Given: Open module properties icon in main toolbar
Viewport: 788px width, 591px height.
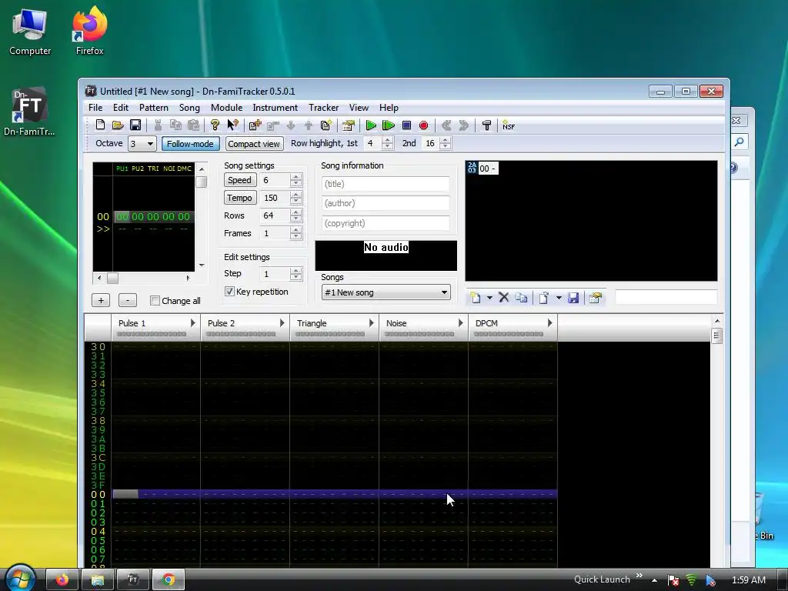Looking at the screenshot, I should tap(348, 125).
